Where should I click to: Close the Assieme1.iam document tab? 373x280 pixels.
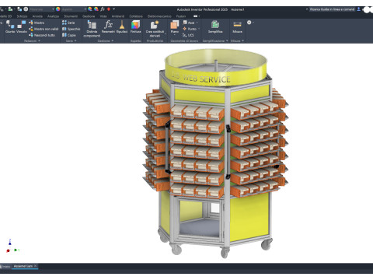coord(36,266)
